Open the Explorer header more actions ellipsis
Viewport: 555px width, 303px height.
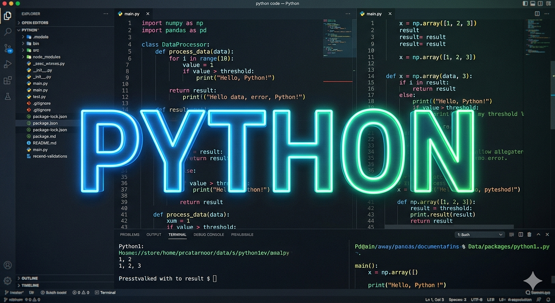[106, 14]
